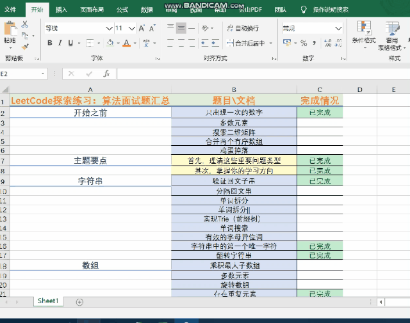Add a new sheet with plus icon
The height and width of the screenshot is (323, 410).
(79, 302)
